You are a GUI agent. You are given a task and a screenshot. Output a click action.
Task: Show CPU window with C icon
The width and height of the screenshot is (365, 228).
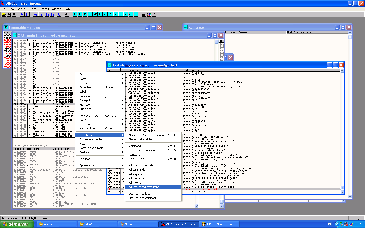click(105, 14)
